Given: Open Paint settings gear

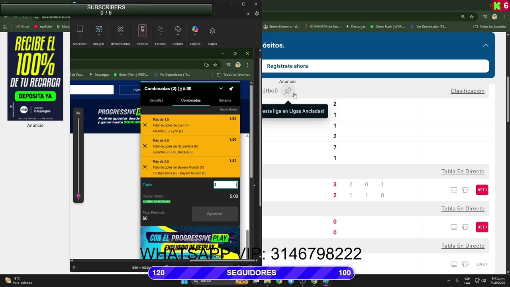Looking at the screenshot, I should coord(257,13).
